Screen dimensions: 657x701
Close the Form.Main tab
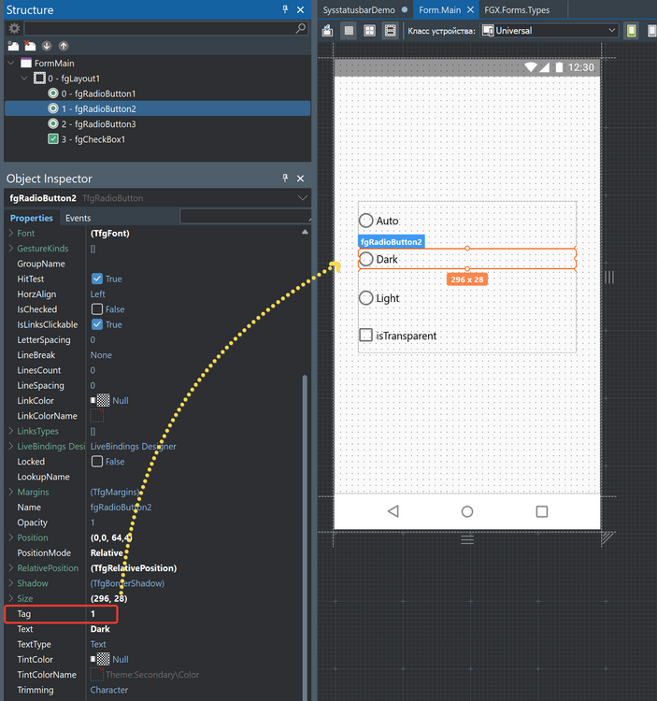[x=470, y=10]
